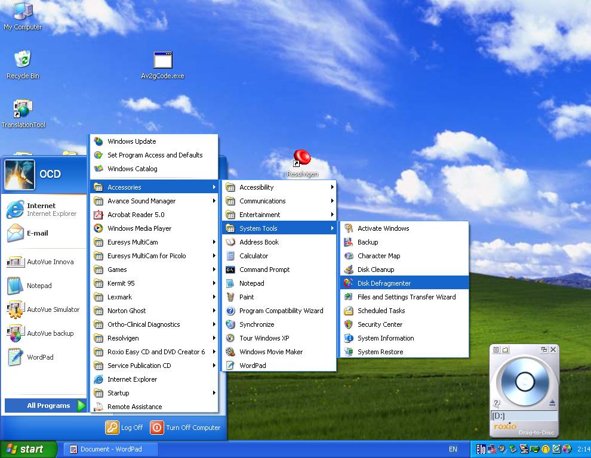Viewport: 591px width, 458px height.
Task: Click the Safely Remove Hardware tray icon
Action: (513, 449)
